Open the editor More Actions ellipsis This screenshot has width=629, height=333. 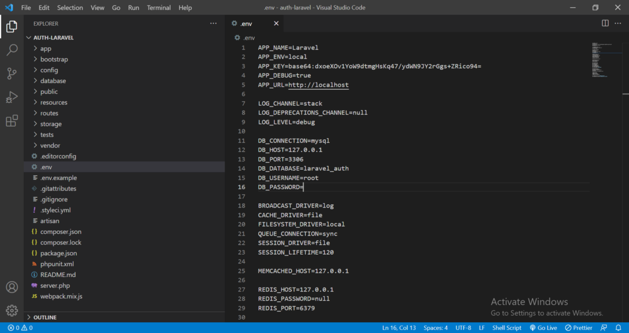pos(618,23)
